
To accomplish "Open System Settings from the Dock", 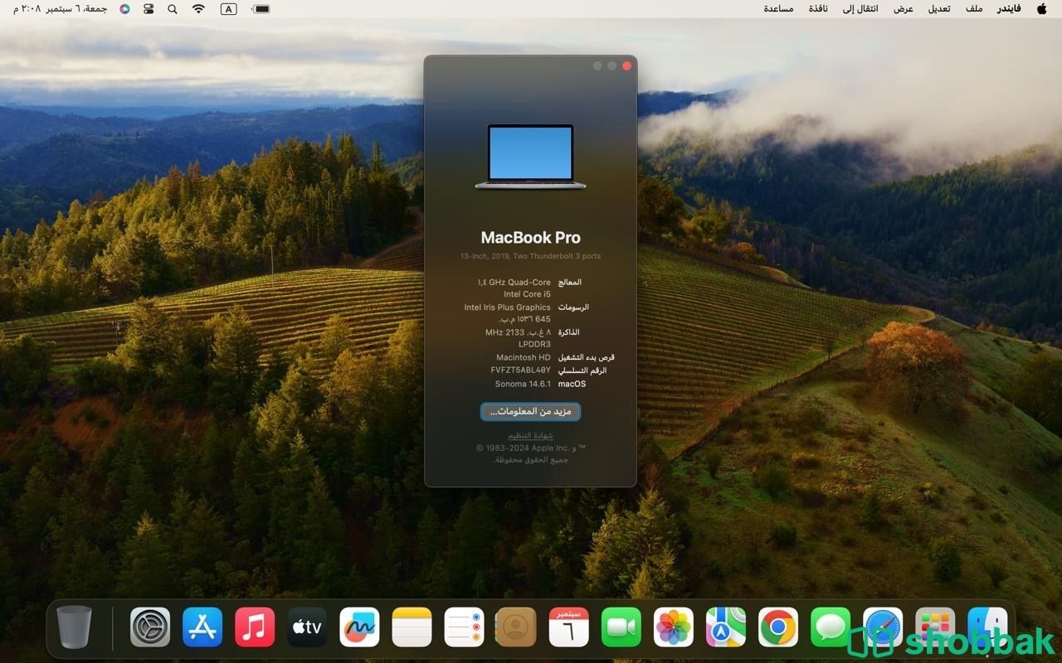I will click(x=150, y=627).
